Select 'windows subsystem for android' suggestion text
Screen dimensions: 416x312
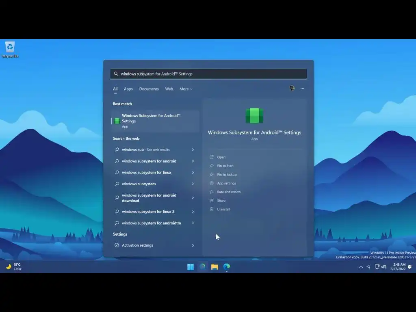pos(149,161)
